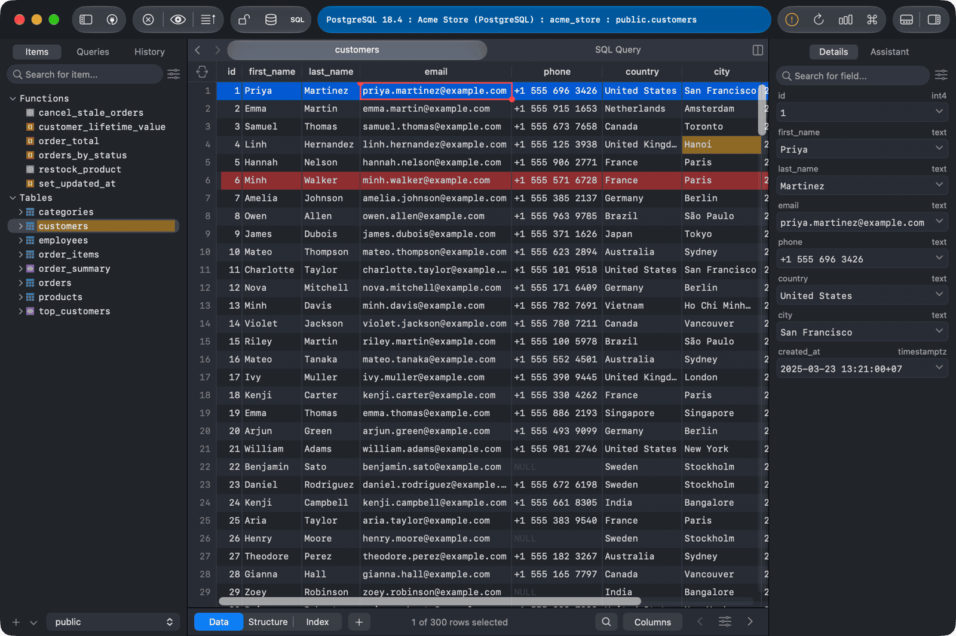Expand the orders table chevron
Image resolution: width=956 pixels, height=636 pixels.
coord(21,283)
